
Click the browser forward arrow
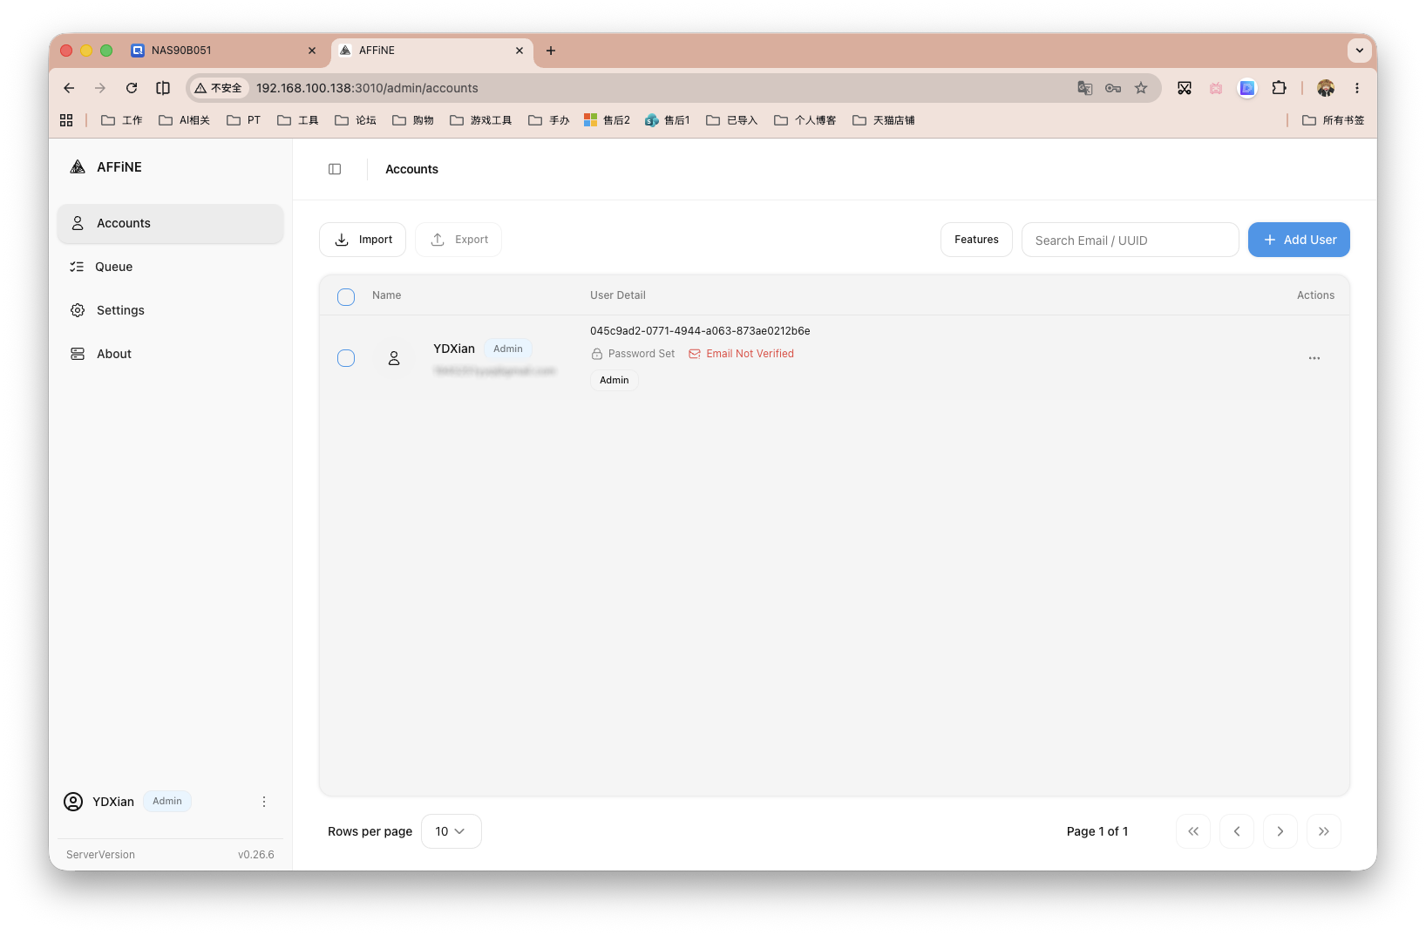100,88
